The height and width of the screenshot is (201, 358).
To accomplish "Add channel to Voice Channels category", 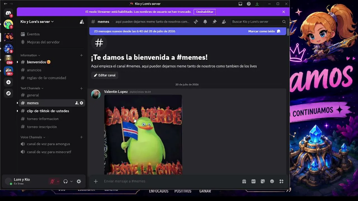I will (81, 137).
